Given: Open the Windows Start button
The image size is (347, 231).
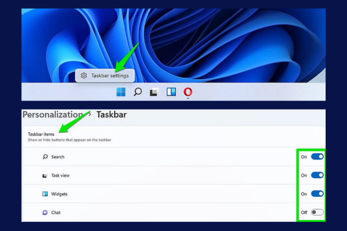Looking at the screenshot, I should [x=121, y=92].
